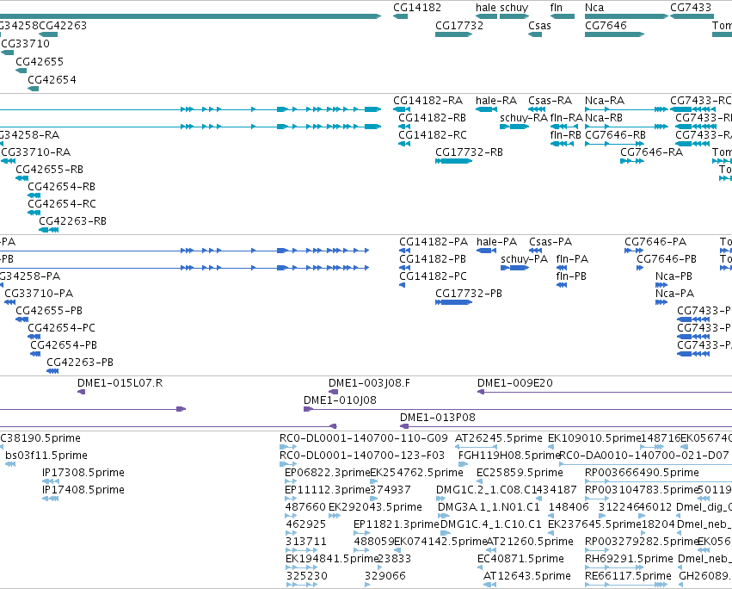Click EST bs03f11.5prime

(46, 456)
